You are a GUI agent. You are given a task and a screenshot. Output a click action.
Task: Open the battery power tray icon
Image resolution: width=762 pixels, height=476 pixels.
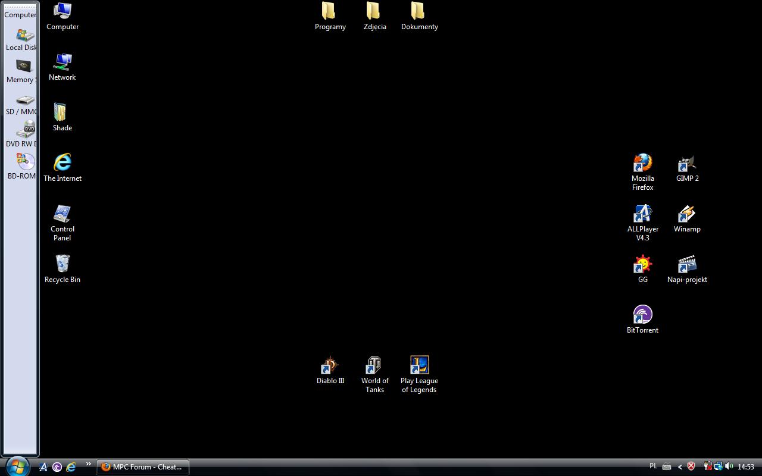click(708, 466)
